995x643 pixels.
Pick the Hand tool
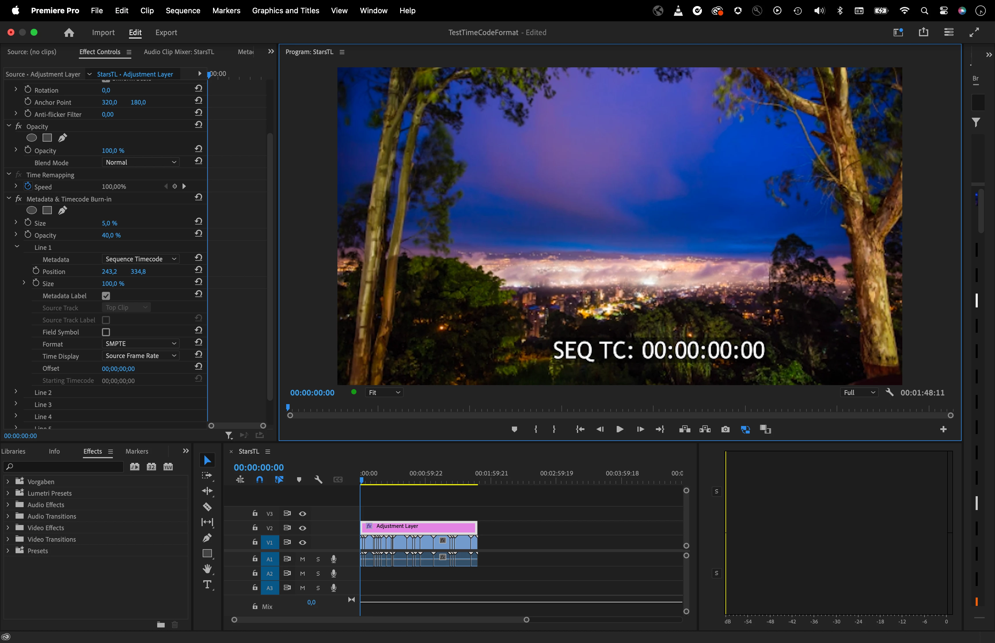point(207,569)
